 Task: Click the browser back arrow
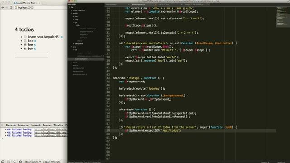[2, 8]
